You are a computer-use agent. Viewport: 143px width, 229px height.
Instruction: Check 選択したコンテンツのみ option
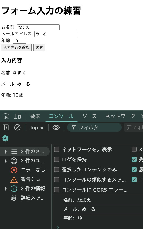pos(57,170)
